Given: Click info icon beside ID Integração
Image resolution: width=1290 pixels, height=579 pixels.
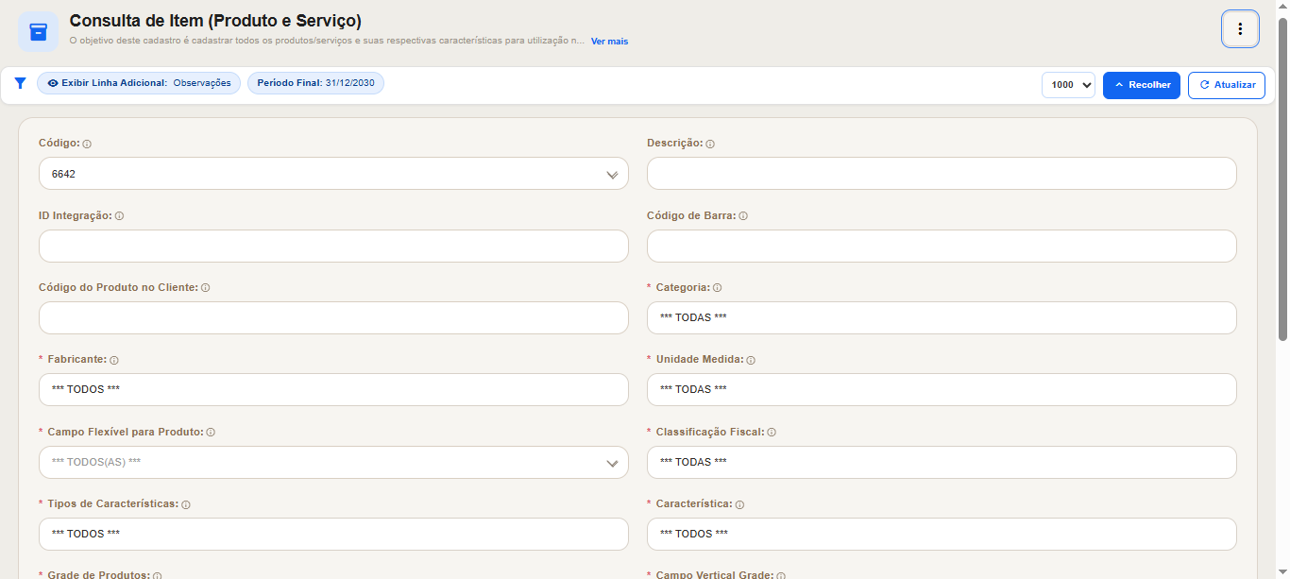Looking at the screenshot, I should [x=119, y=216].
